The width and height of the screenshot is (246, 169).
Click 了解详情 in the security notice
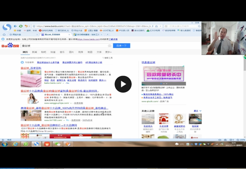click(x=113, y=39)
